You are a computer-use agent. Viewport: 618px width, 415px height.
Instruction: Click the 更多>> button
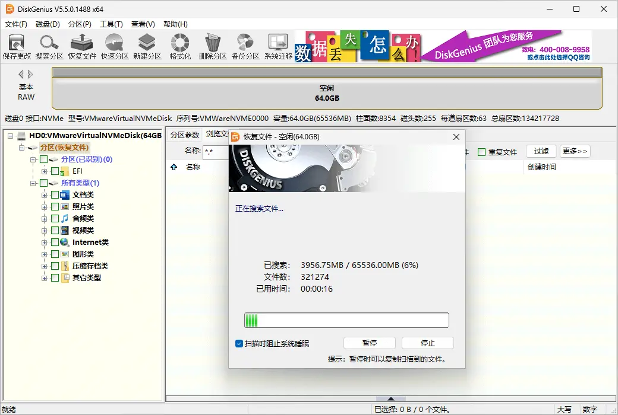(x=575, y=151)
